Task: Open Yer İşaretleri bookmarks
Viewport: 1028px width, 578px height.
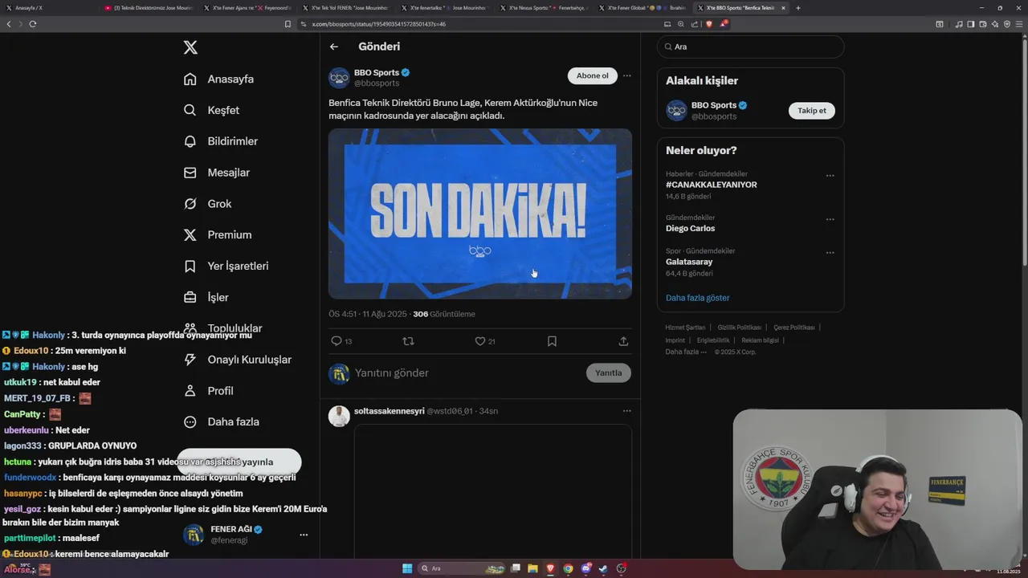Action: (x=226, y=266)
